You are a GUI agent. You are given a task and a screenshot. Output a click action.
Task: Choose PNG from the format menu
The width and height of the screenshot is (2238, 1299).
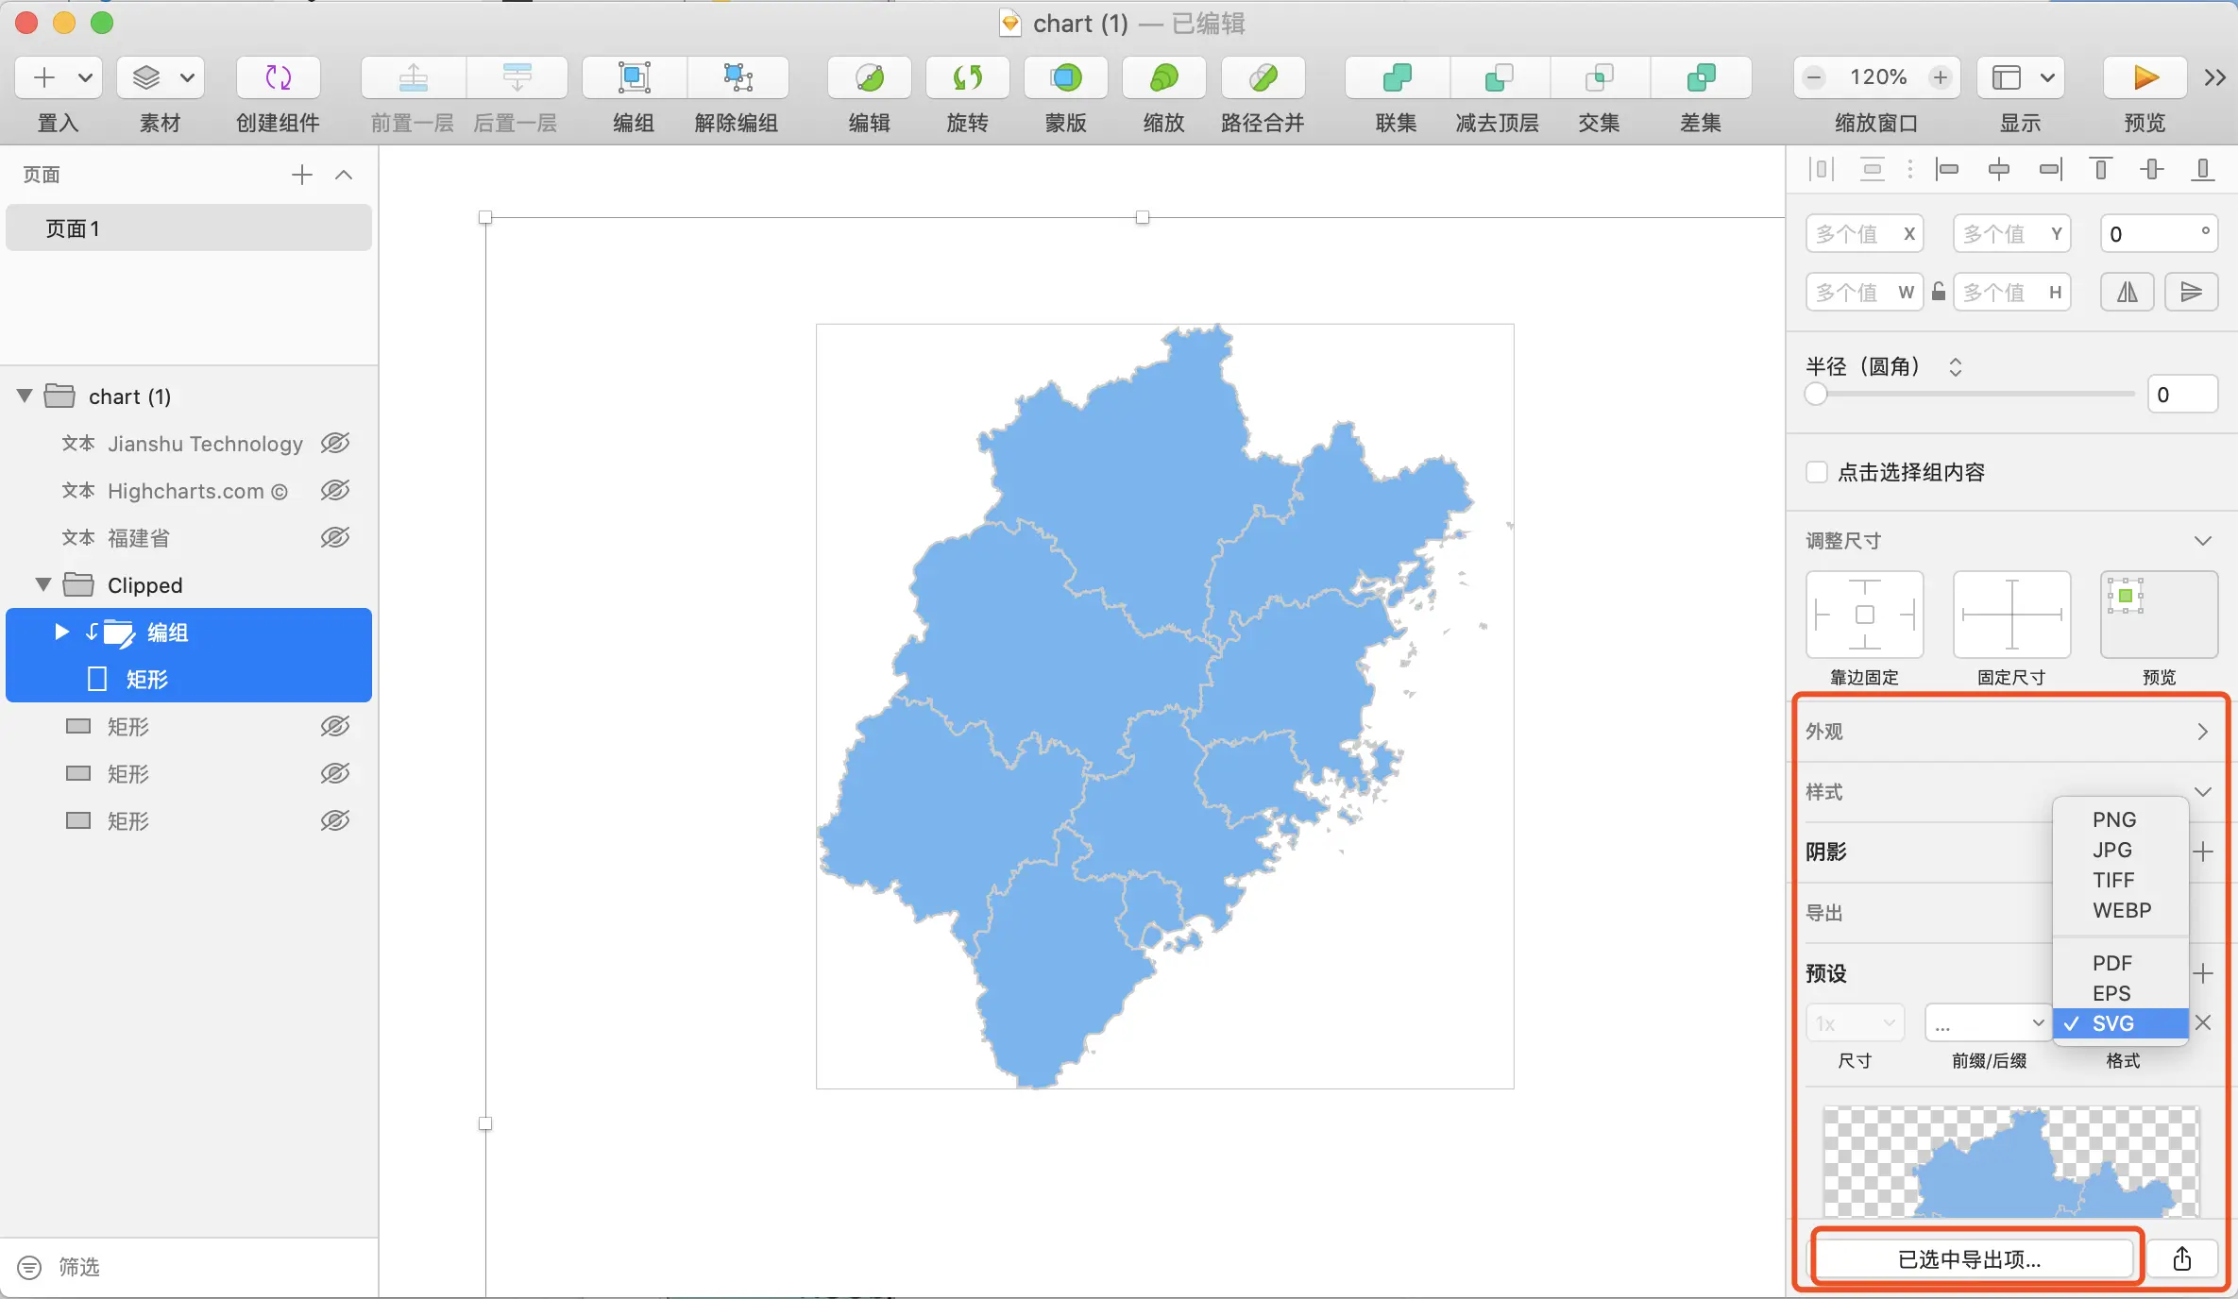click(x=2113, y=819)
